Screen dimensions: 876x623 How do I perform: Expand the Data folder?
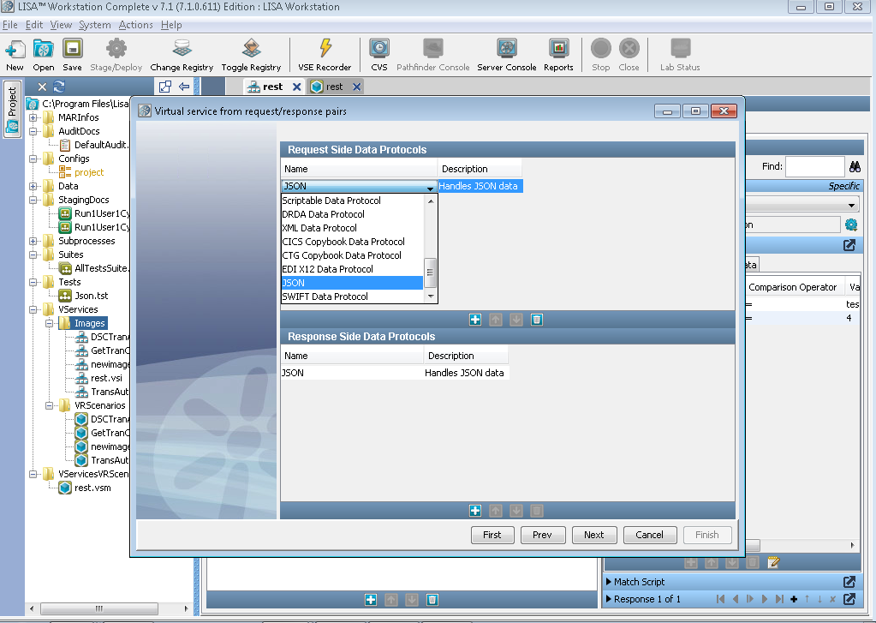33,186
